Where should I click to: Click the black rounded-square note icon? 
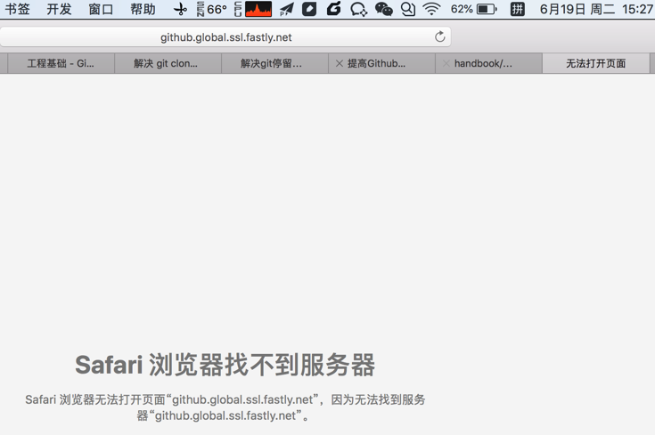tap(309, 9)
